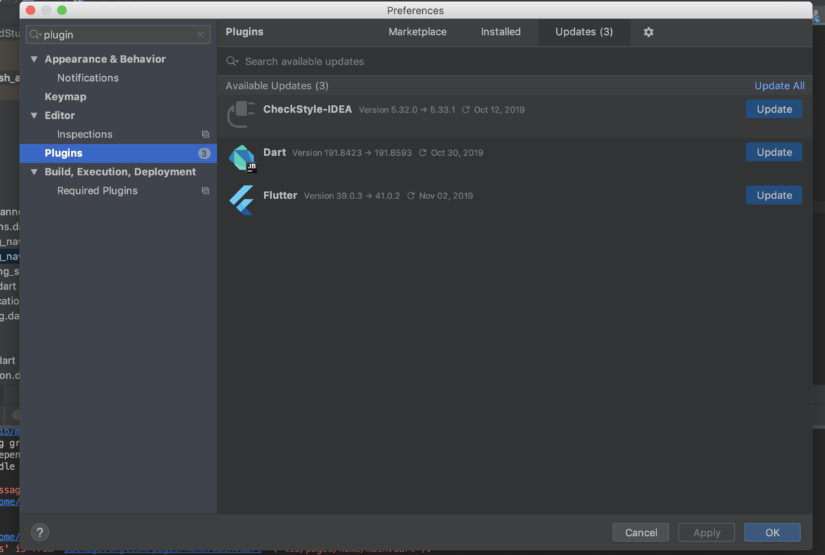The width and height of the screenshot is (825, 555).
Task: Click the Oct 12, 2019 date
Action: (x=499, y=110)
